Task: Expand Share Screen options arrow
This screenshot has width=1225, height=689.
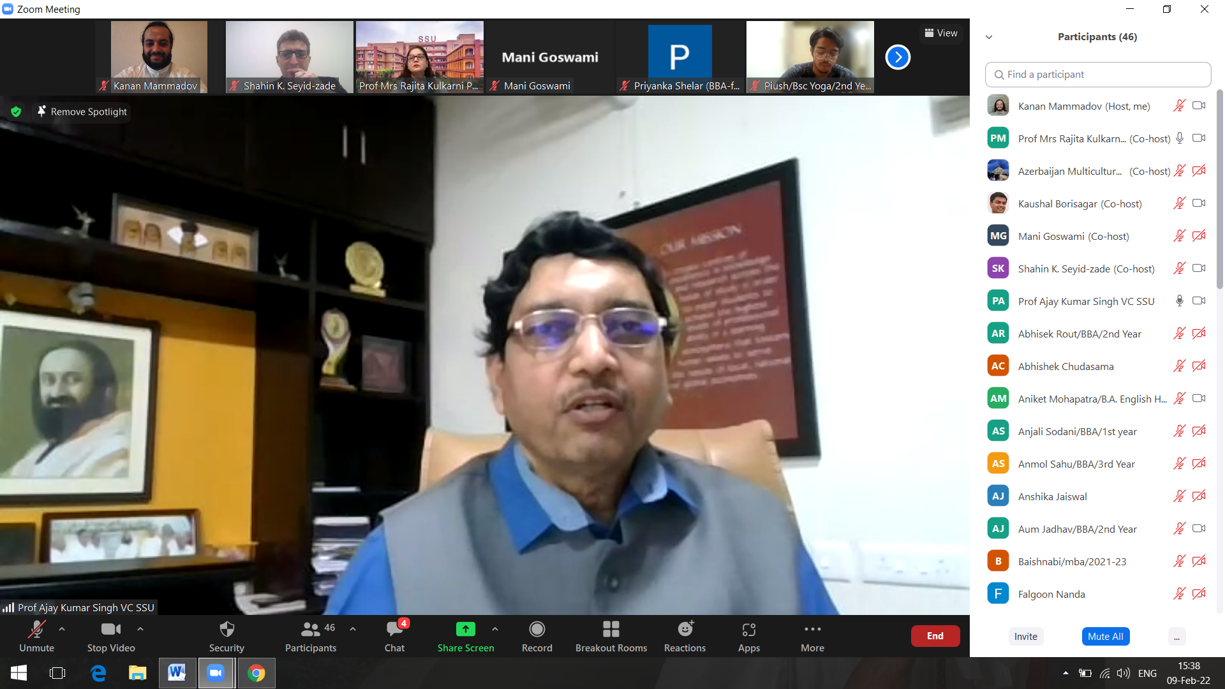Action: coord(495,629)
